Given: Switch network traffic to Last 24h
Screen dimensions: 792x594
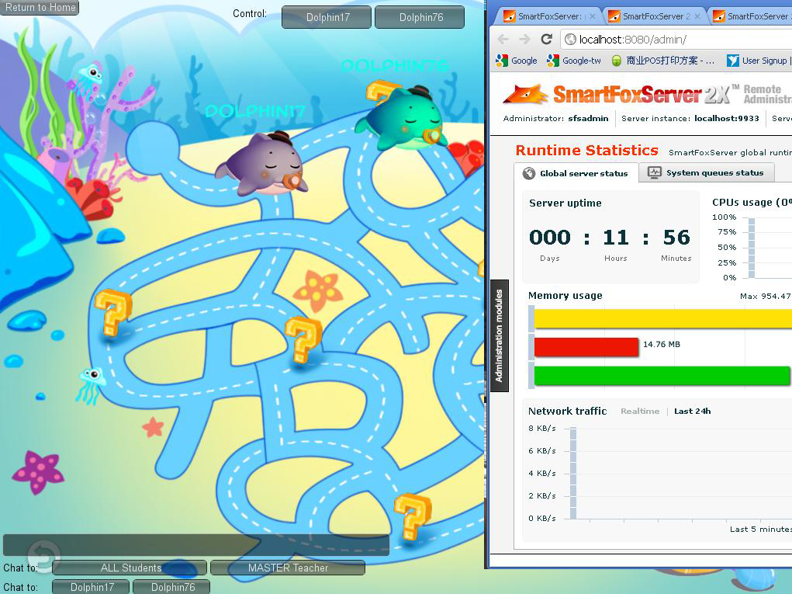Looking at the screenshot, I should click(x=692, y=412).
